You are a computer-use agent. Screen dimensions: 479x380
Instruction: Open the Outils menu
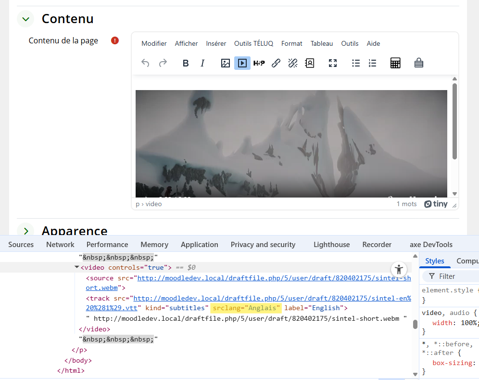pyautogui.click(x=350, y=43)
